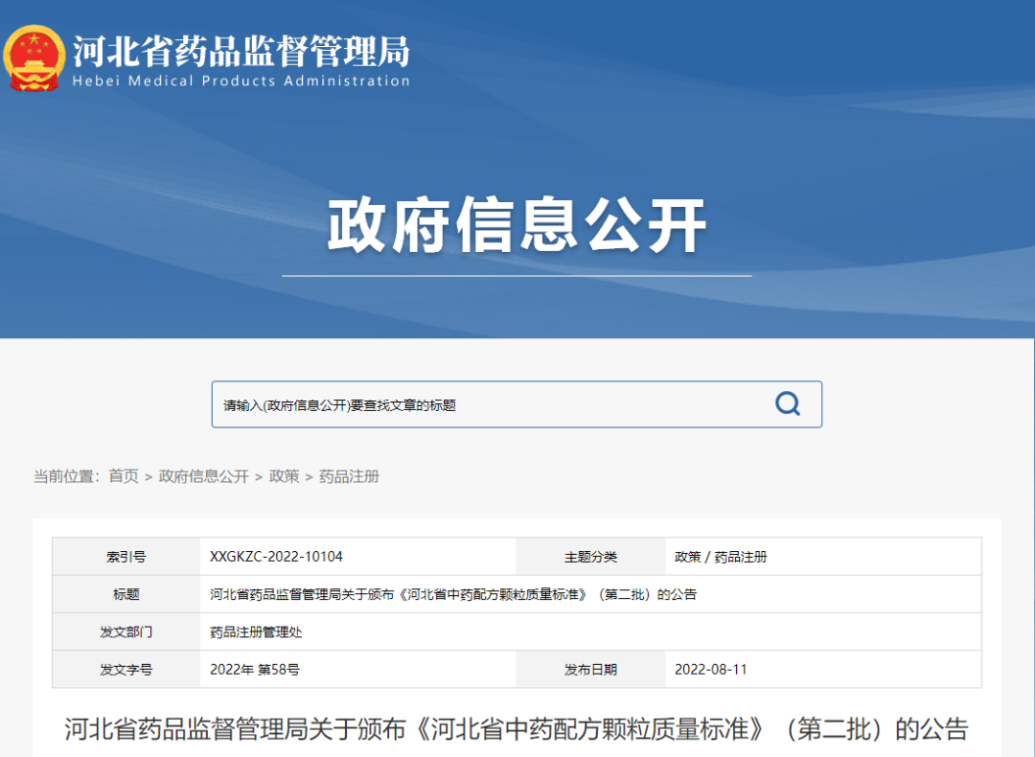Click the national emblem logo icon
The height and width of the screenshot is (757, 1035).
click(x=36, y=57)
